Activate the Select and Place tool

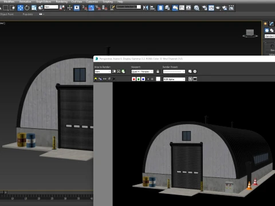click(x=41, y=8)
